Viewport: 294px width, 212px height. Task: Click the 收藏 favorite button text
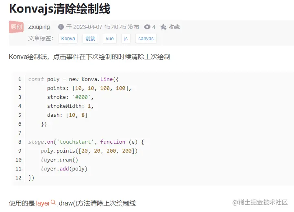click(x=174, y=27)
